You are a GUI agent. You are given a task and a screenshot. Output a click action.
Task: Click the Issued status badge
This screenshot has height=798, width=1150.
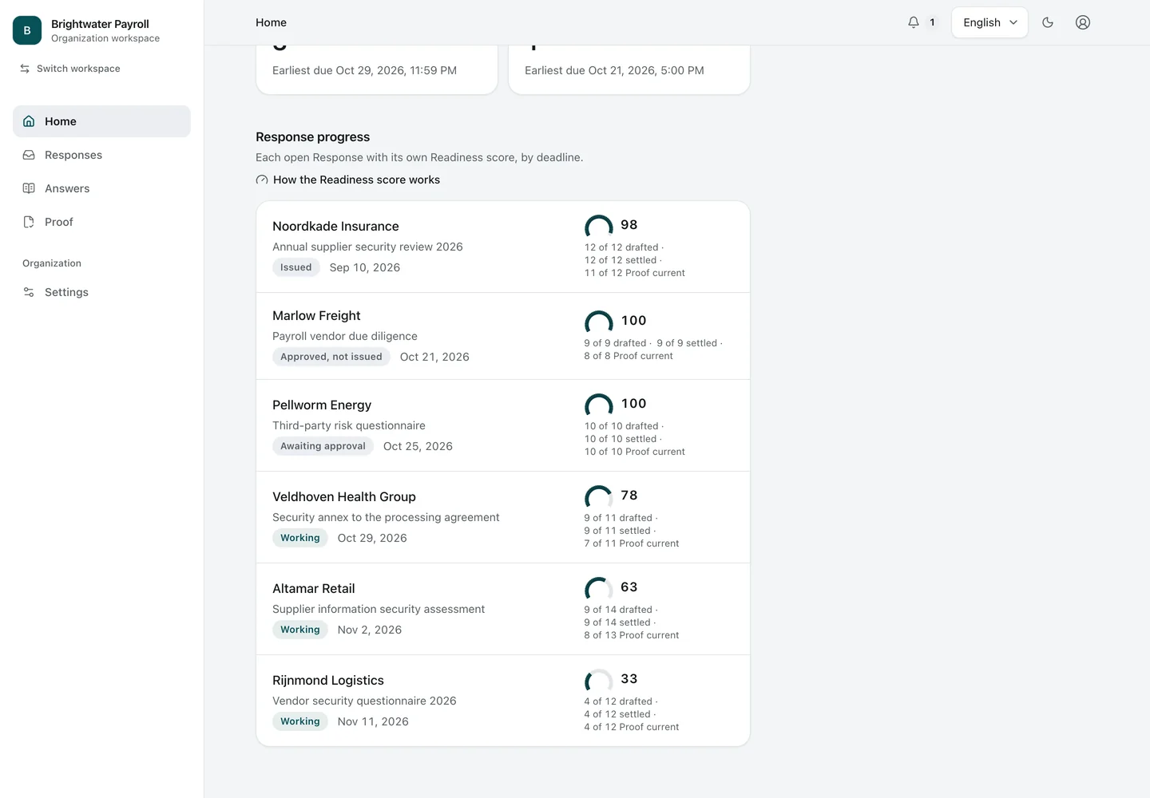pyautogui.click(x=296, y=267)
